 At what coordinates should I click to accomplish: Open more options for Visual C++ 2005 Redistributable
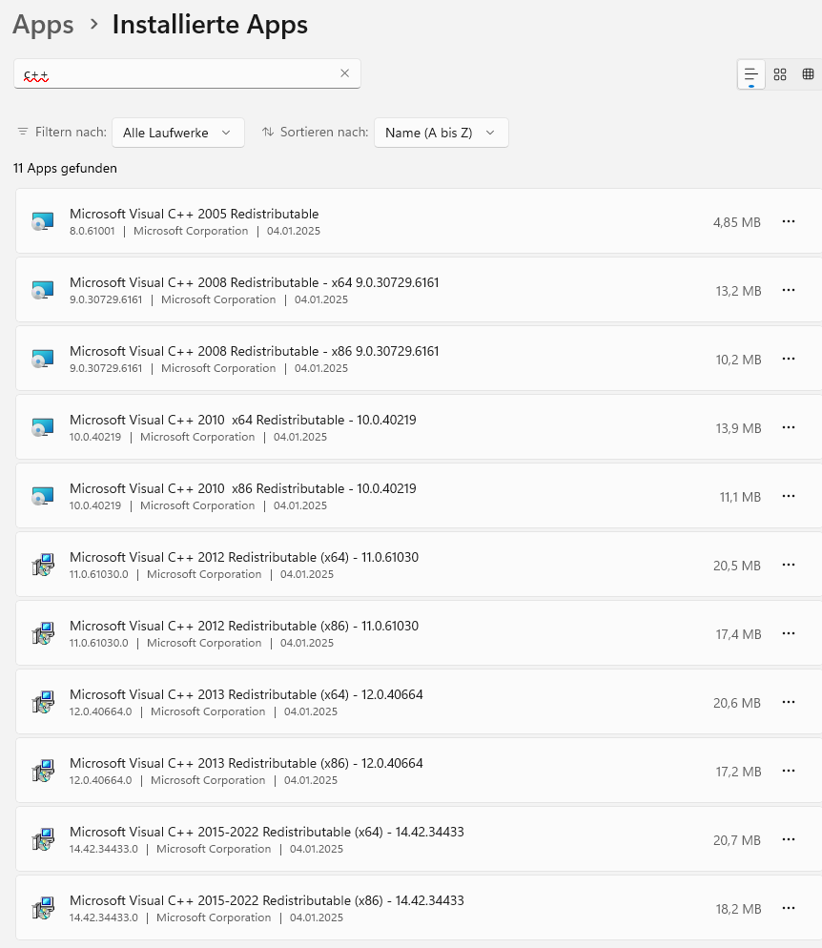(x=789, y=221)
